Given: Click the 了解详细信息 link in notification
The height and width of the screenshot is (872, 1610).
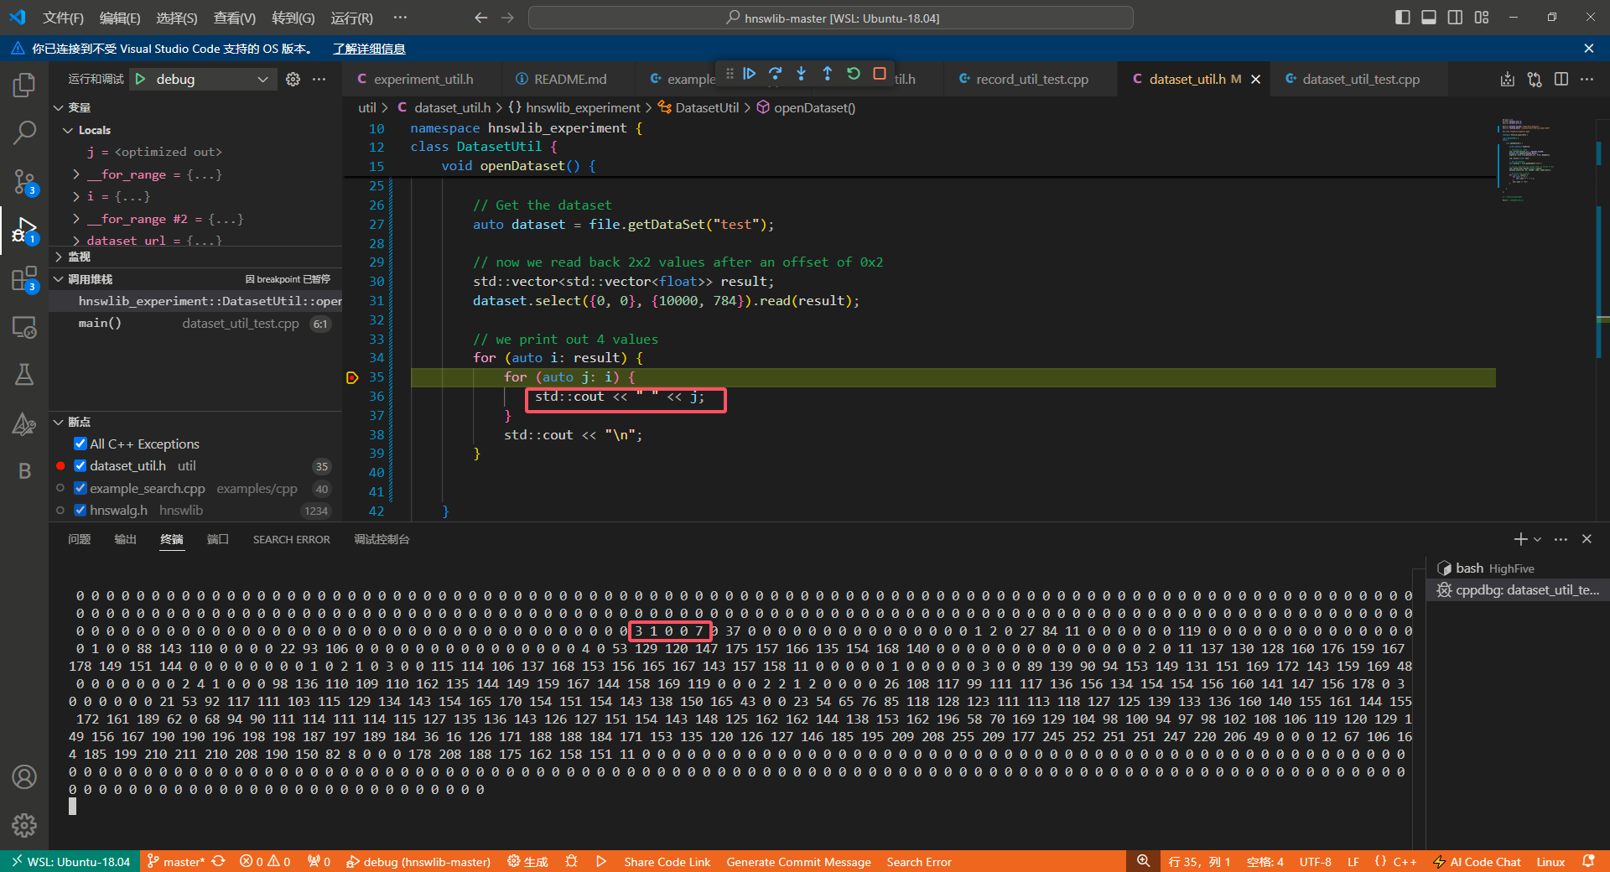Looking at the screenshot, I should [369, 49].
